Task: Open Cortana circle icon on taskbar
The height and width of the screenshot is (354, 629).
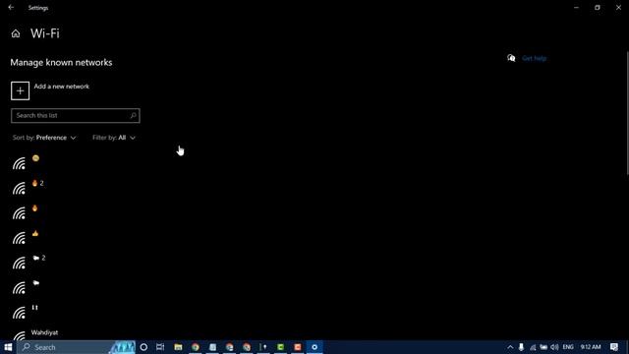Action: pos(143,347)
